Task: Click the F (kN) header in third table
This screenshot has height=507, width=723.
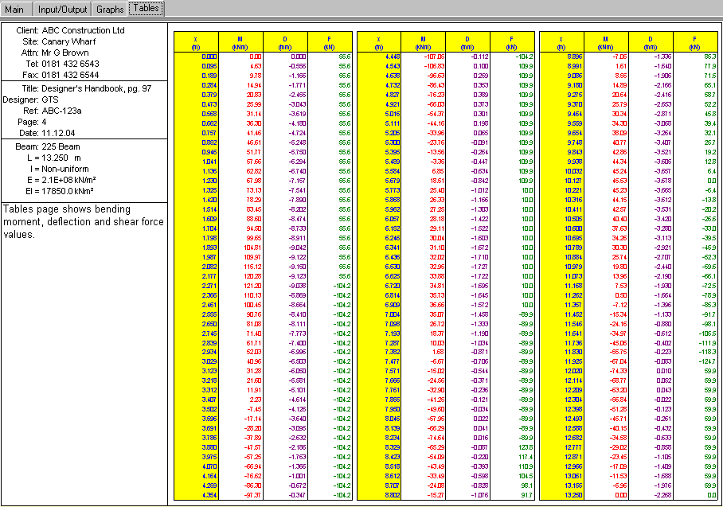Action: [x=695, y=41]
